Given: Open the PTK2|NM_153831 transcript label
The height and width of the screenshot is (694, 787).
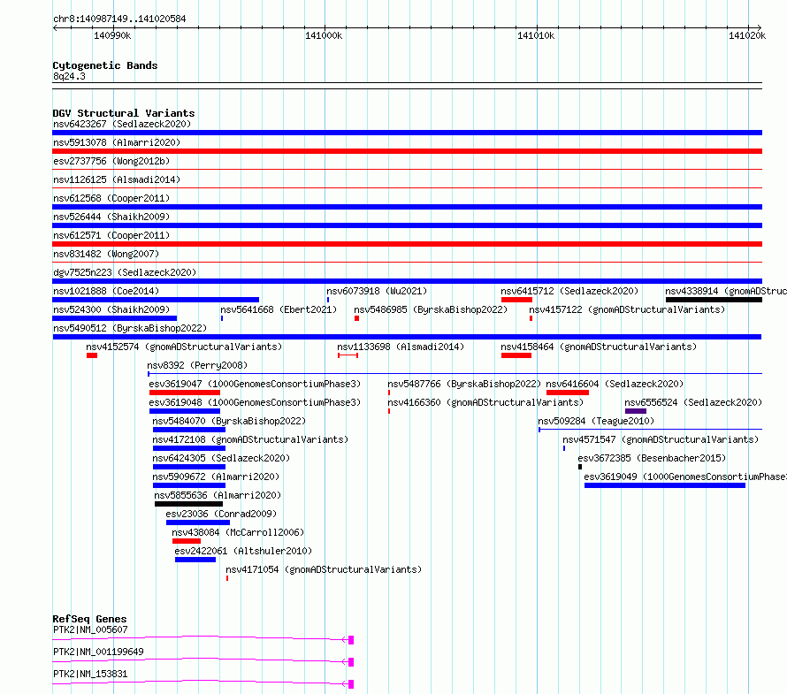Looking at the screenshot, I should (x=90, y=674).
